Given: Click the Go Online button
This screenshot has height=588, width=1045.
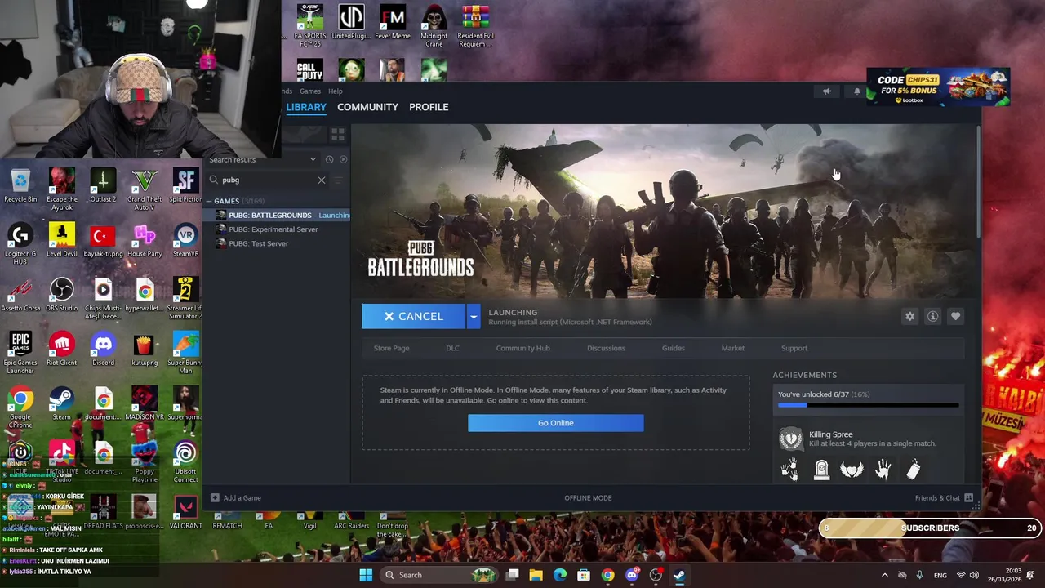Looking at the screenshot, I should [555, 423].
